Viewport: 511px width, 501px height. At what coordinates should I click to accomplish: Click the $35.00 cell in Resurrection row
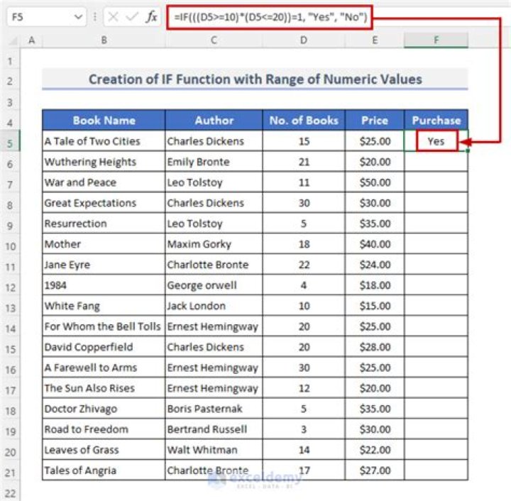[375, 223]
